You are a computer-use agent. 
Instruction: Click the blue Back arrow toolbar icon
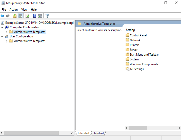[x=3, y=16]
